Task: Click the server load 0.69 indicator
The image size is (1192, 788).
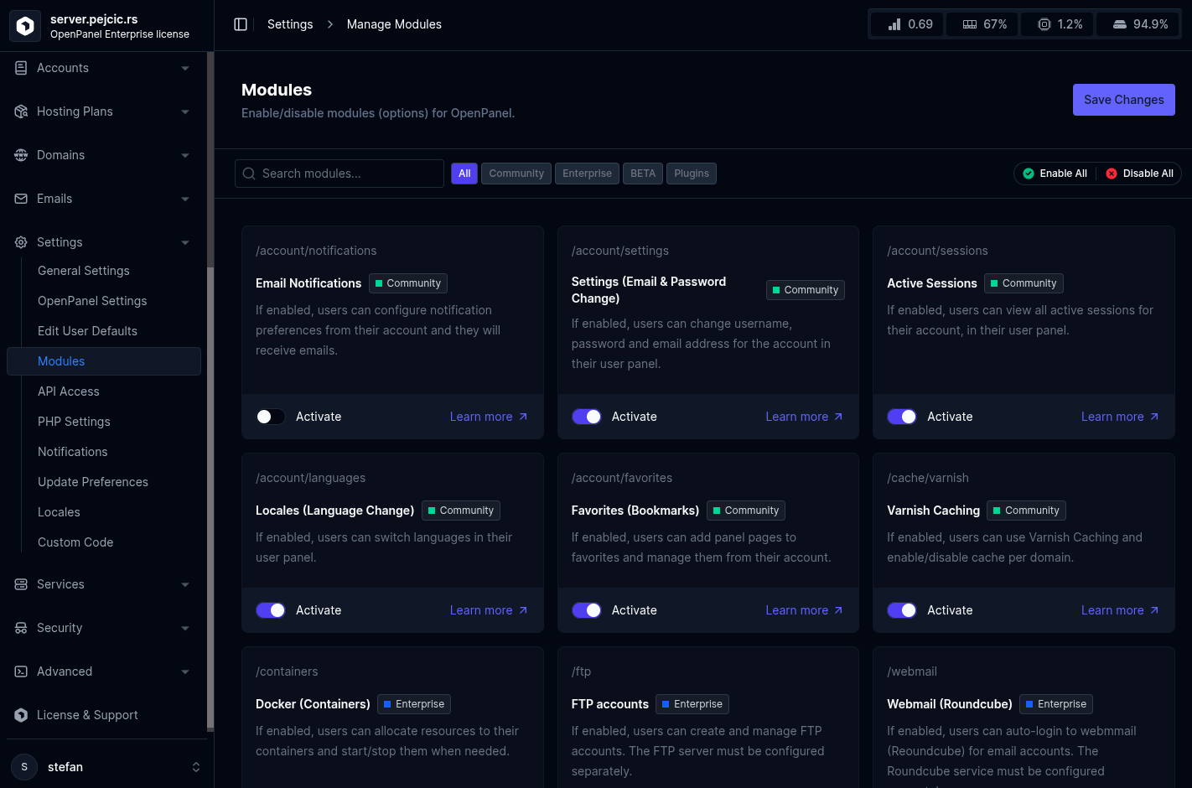Action: pos(907,24)
